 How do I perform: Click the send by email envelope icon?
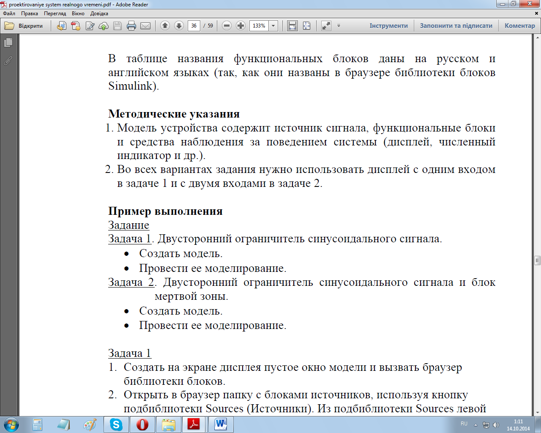click(145, 26)
